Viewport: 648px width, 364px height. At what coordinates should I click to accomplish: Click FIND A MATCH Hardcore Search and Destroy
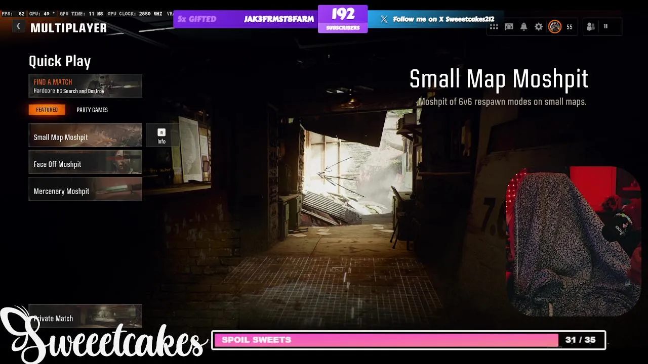point(85,86)
